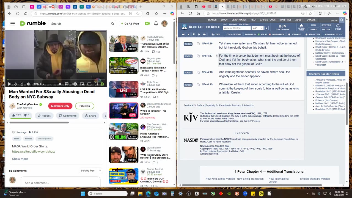This screenshot has width=352, height=198.
Task: Open Tools for 1Pe 4:17
Action: [x=188, y=56]
